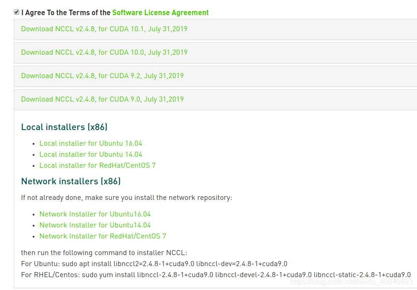Viewport: 417px width, 290px height.
Task: Expand Download NCCL v2.4.8 for CUDA 10.1
Action: [104, 29]
